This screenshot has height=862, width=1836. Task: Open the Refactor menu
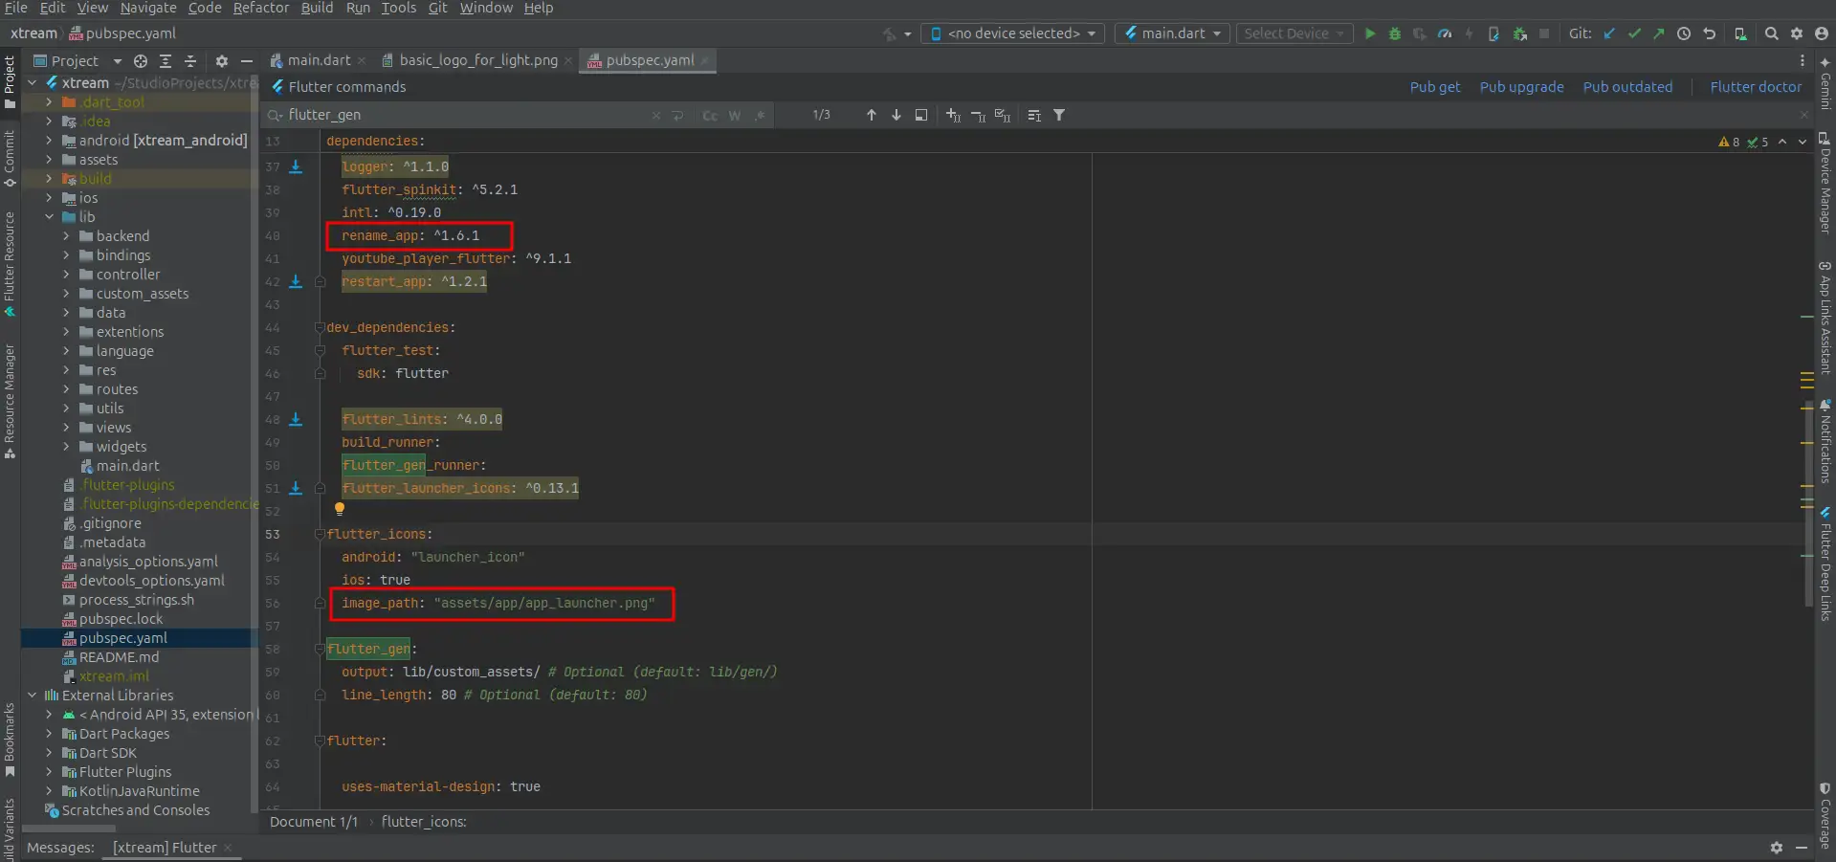tap(260, 8)
